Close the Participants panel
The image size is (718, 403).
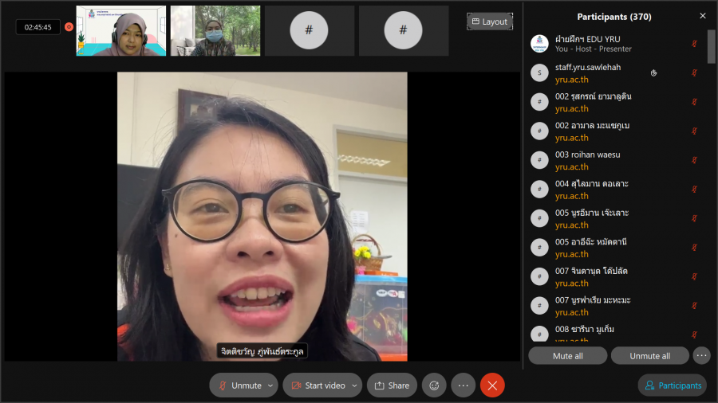702,16
